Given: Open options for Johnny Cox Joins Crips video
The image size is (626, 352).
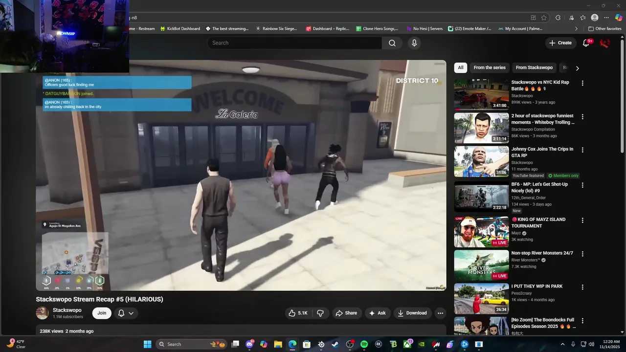Looking at the screenshot, I should (x=582, y=150).
